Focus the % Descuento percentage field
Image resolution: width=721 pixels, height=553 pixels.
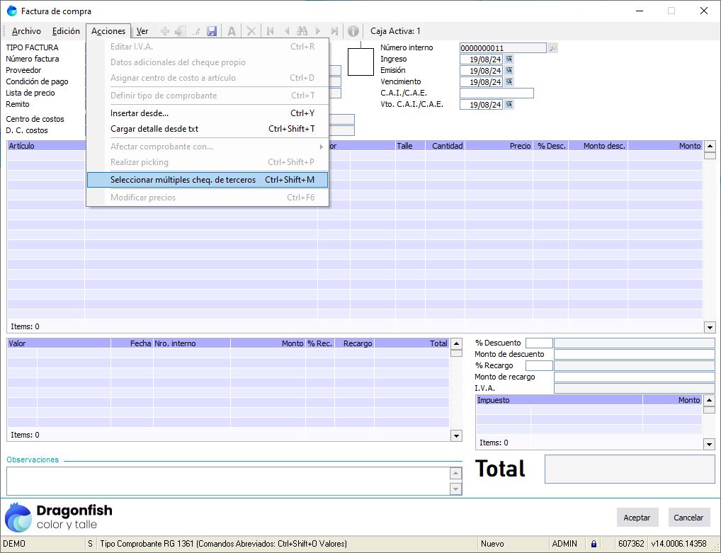pos(539,343)
